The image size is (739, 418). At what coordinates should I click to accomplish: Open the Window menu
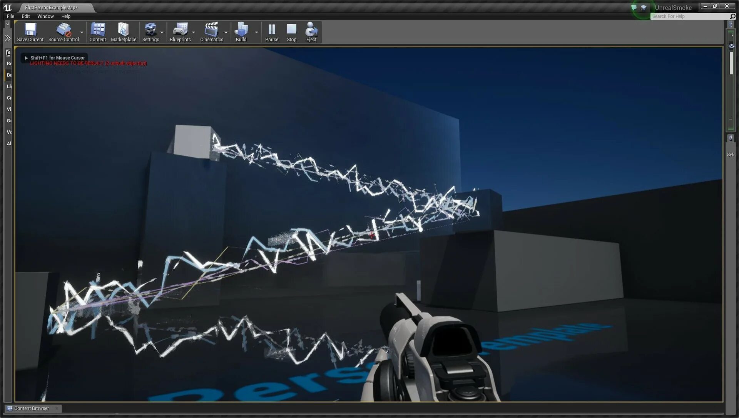click(x=45, y=16)
